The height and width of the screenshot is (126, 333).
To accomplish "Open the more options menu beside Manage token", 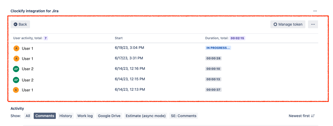I will 313,24.
